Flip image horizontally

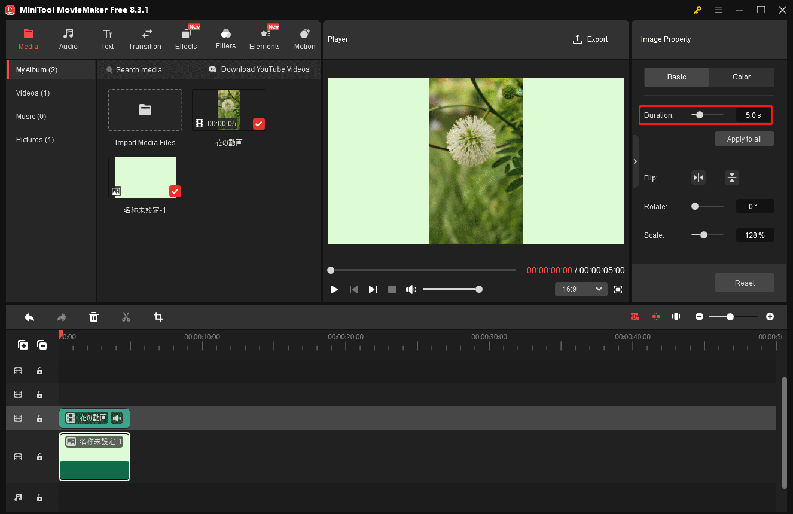point(698,178)
